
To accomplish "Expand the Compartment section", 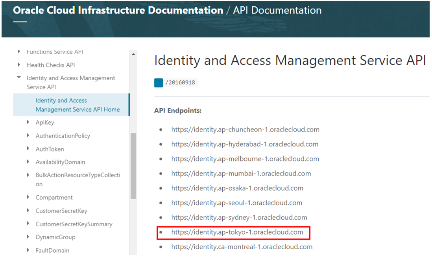I will (28, 197).
